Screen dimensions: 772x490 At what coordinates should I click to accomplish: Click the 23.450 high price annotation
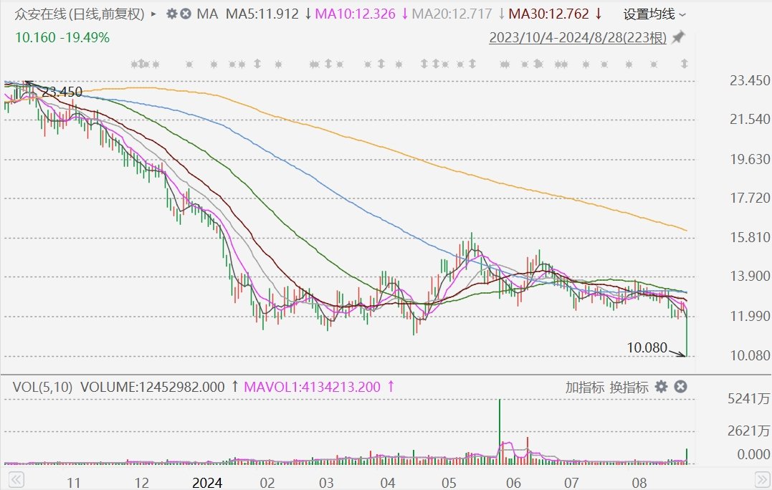click(x=62, y=92)
